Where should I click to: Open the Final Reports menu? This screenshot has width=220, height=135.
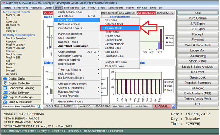71,8
